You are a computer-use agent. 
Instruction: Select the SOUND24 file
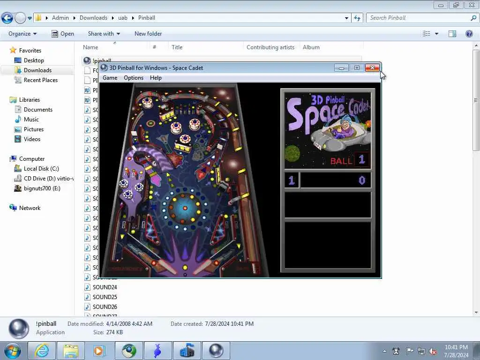[x=105, y=287]
